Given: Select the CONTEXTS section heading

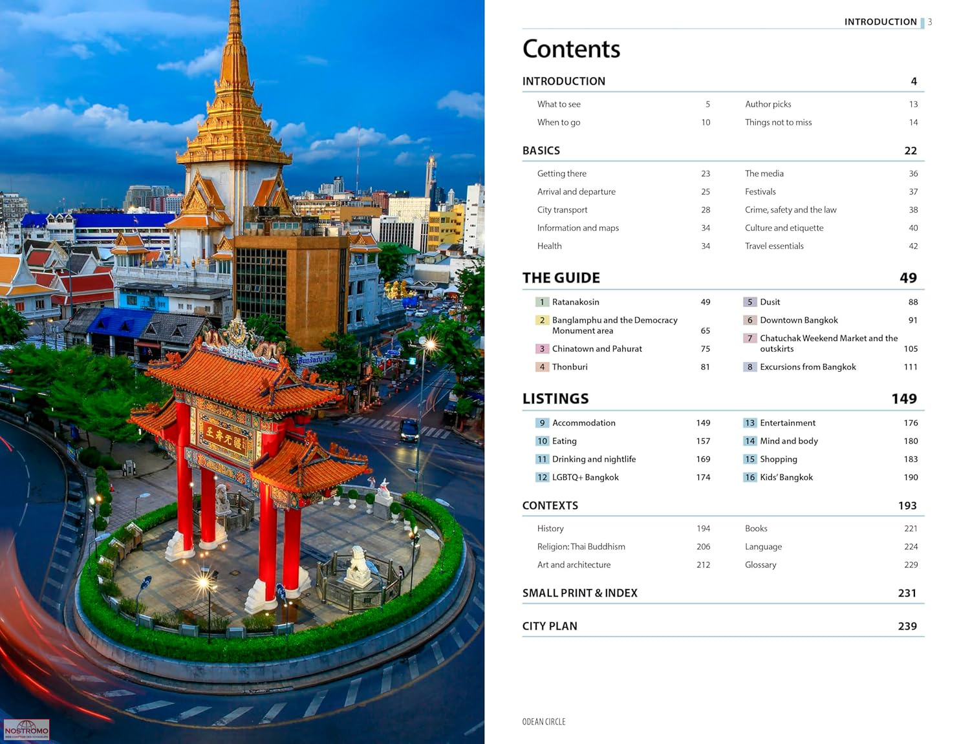Looking at the screenshot, I should (550, 505).
